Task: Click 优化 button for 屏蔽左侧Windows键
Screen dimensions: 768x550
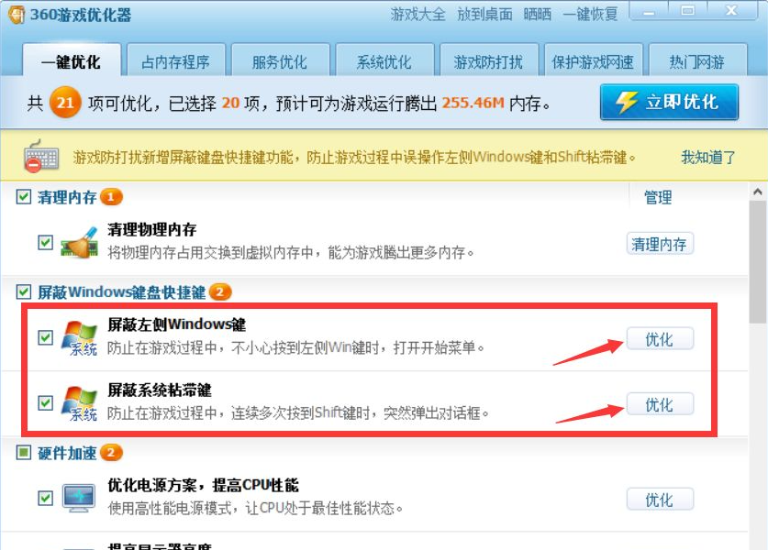Action: click(660, 338)
